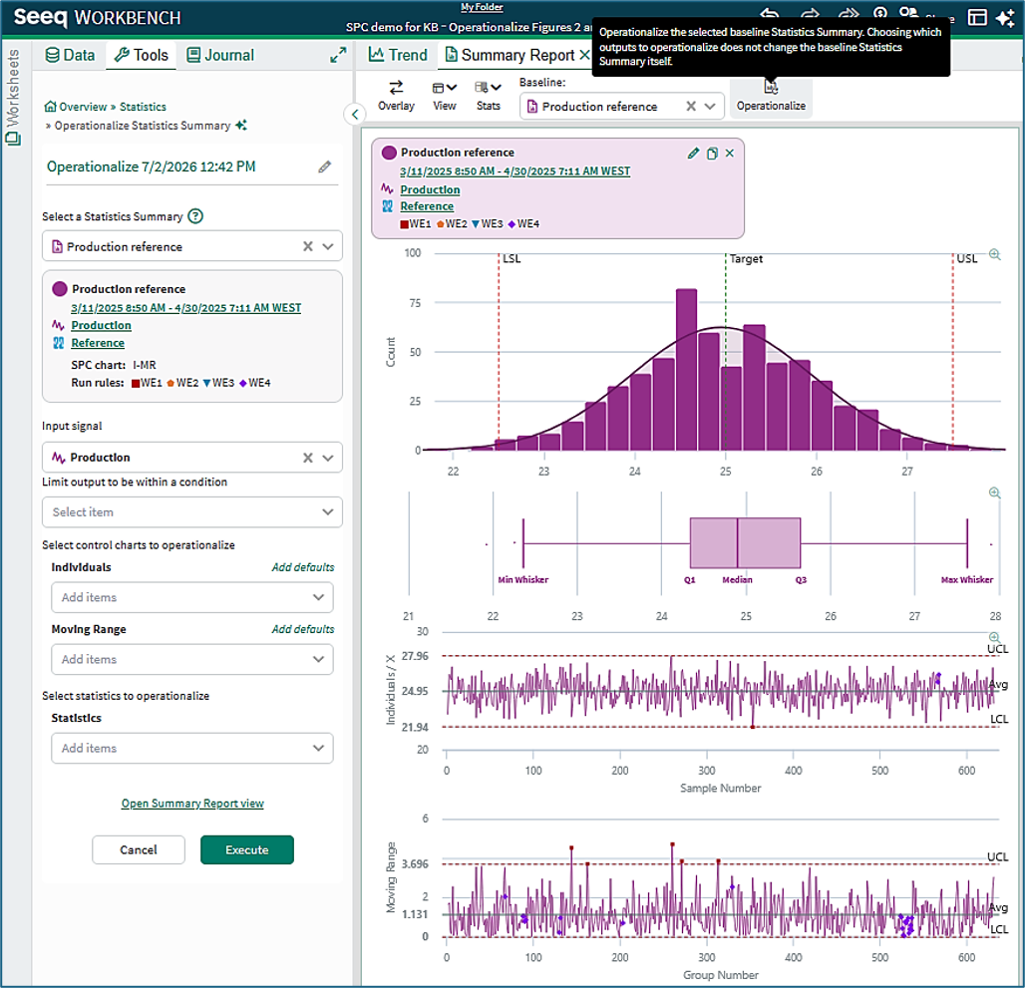Open Reference link in report card

point(427,206)
